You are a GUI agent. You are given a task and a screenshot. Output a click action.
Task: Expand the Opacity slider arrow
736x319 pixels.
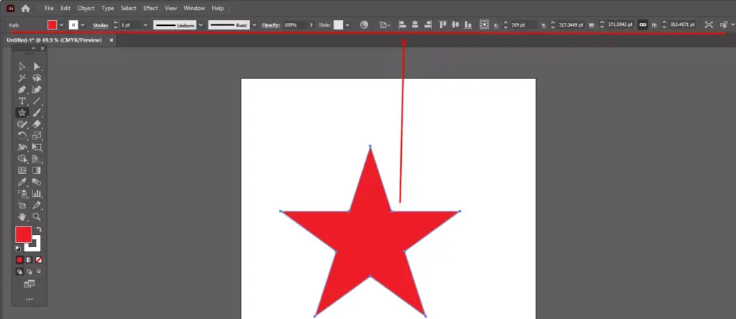click(310, 25)
